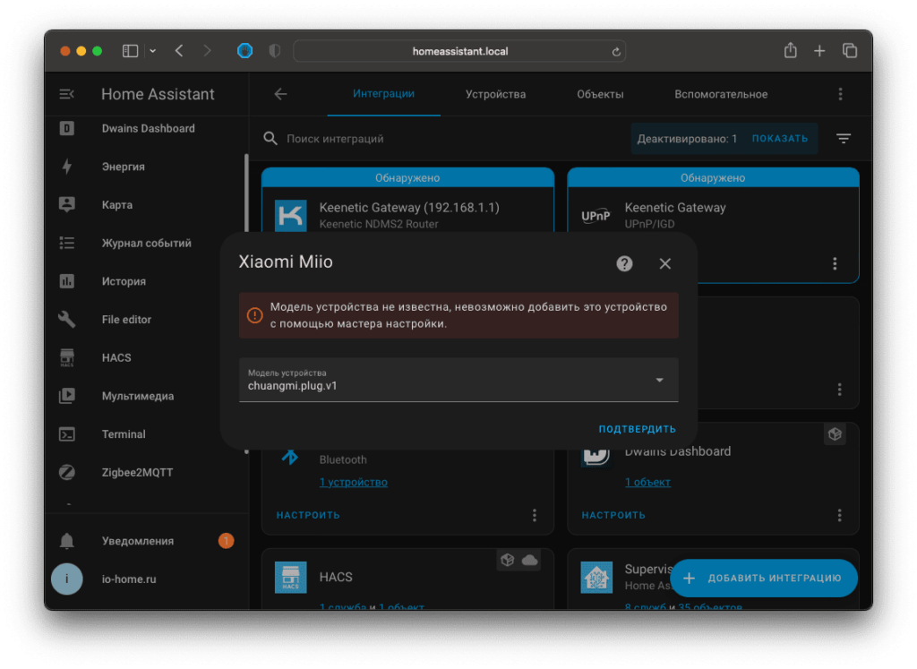Open overflow menu in top tab bar

click(x=840, y=94)
